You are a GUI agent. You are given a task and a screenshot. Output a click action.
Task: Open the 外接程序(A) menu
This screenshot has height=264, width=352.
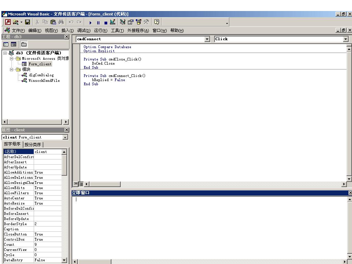(138, 31)
